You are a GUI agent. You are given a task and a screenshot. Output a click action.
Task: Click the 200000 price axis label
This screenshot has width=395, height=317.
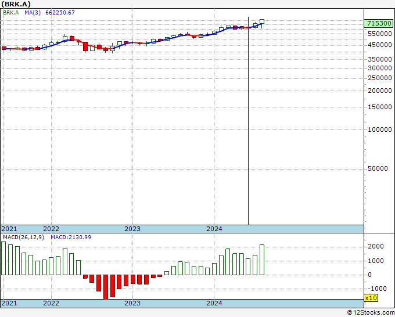click(380, 91)
